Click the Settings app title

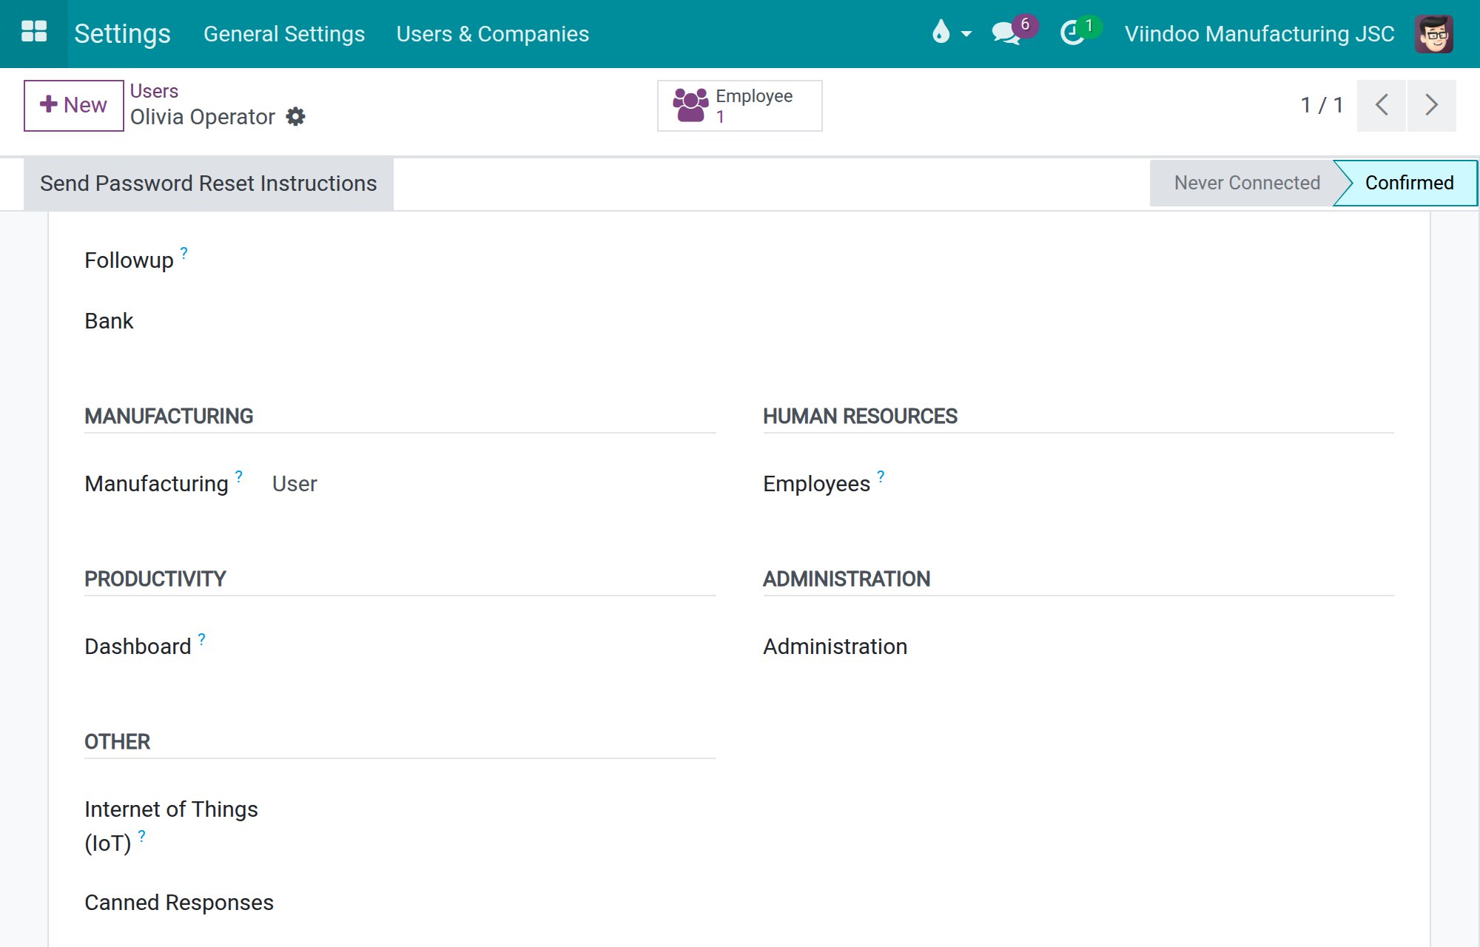tap(122, 34)
